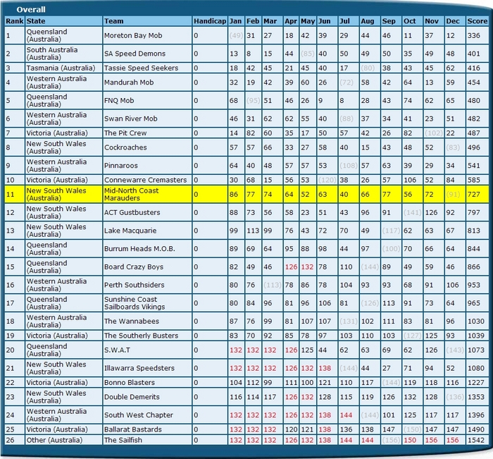Click the Overall table title

[31, 10]
